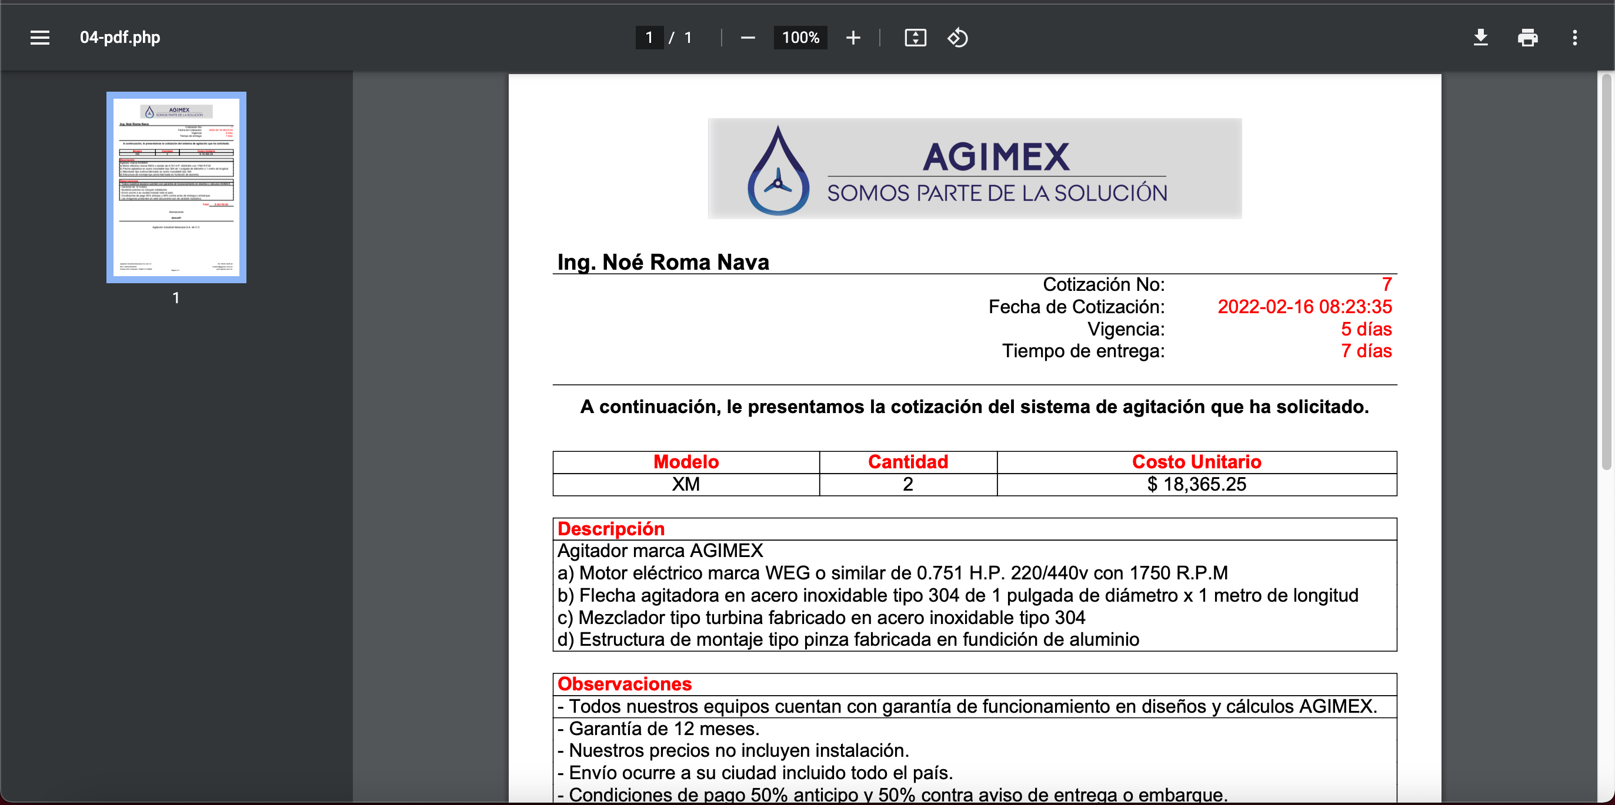Click the line Agitador marca AGIMEX
Image resolution: width=1615 pixels, height=805 pixels.
(x=660, y=551)
